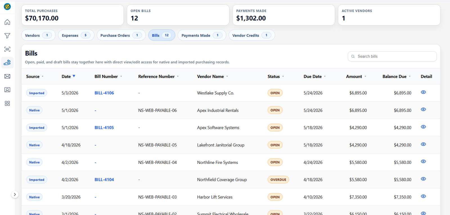This screenshot has width=450, height=215.
Task: Open the funnel icon in sidebar
Action: pyautogui.click(x=7, y=36)
